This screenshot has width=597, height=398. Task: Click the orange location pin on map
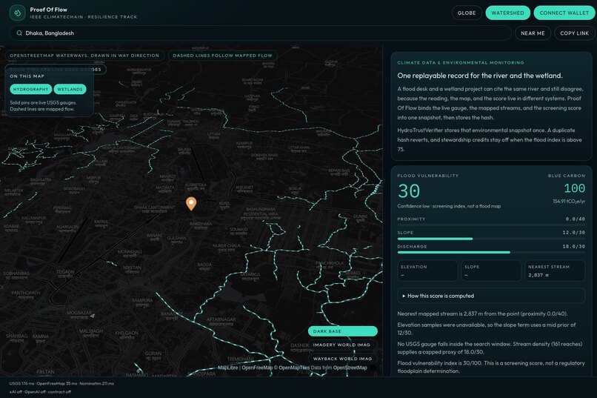coord(191,203)
